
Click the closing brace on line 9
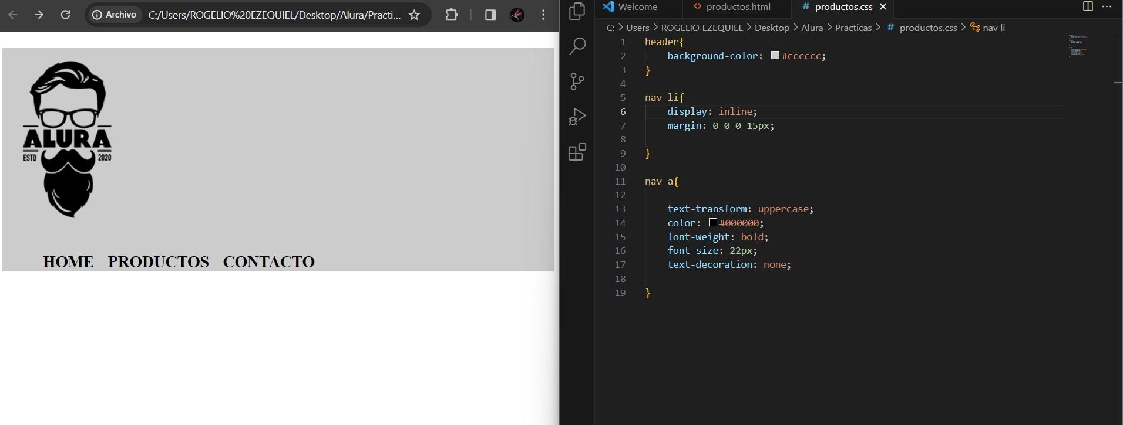[x=648, y=153]
